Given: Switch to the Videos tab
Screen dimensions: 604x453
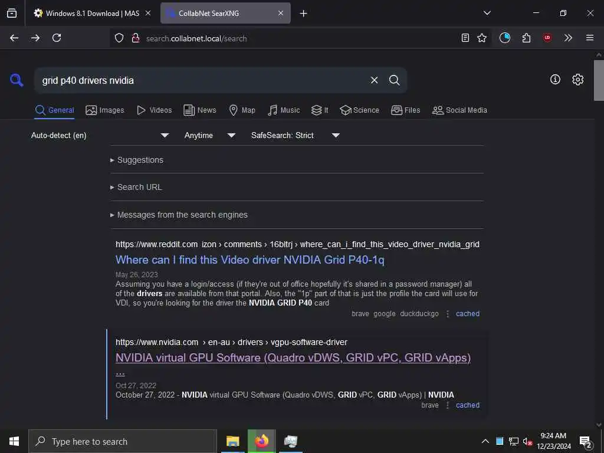Looking at the screenshot, I should [x=154, y=110].
